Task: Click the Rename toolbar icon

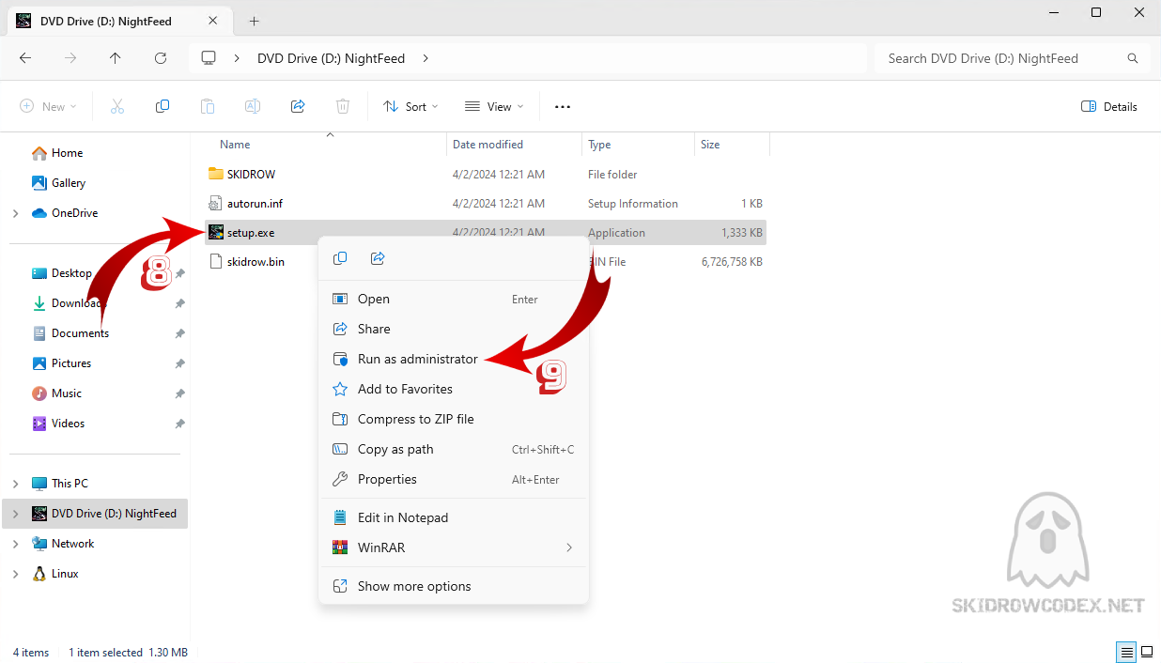Action: [x=253, y=106]
